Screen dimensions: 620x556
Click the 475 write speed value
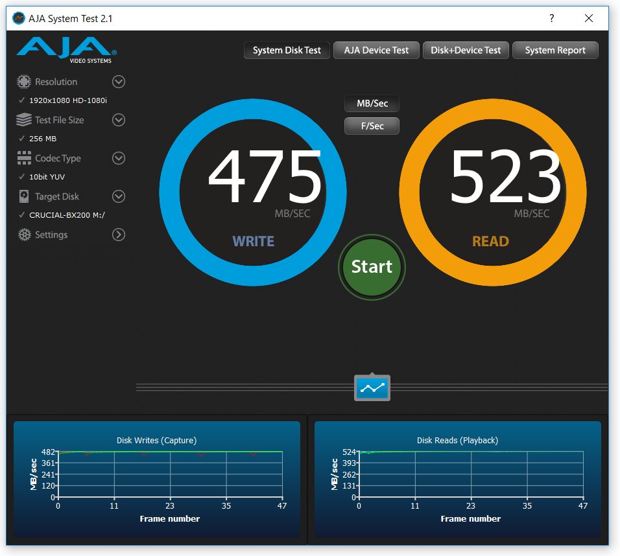tap(265, 176)
